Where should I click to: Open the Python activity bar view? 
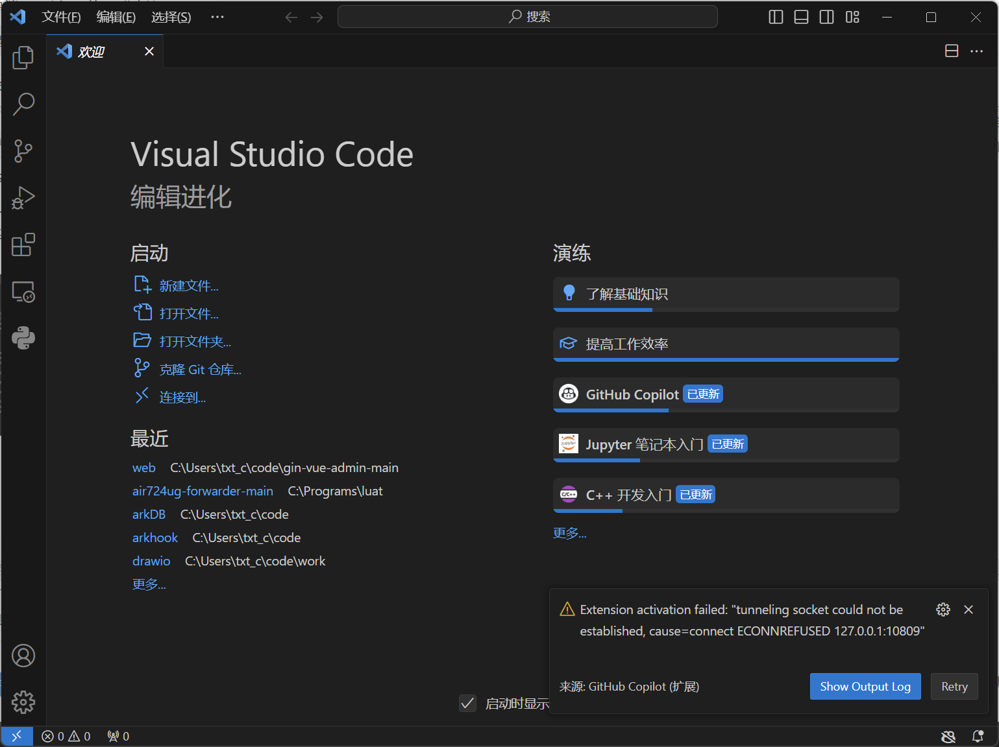[23, 338]
